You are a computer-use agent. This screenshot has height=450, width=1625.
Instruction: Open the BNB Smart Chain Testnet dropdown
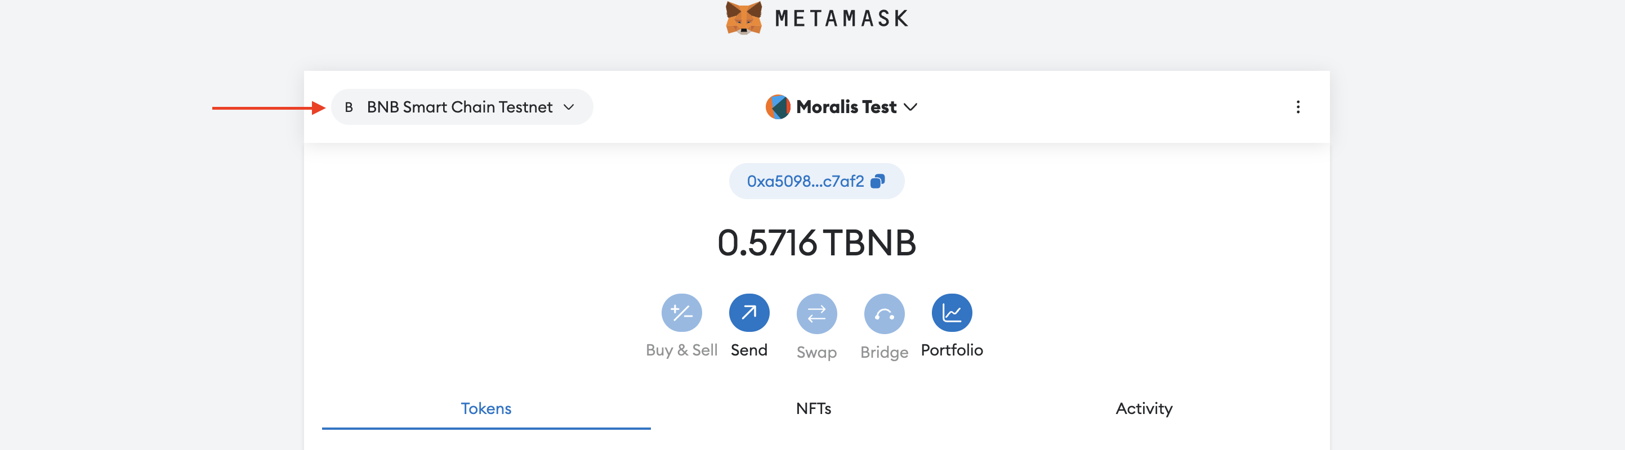tap(459, 107)
